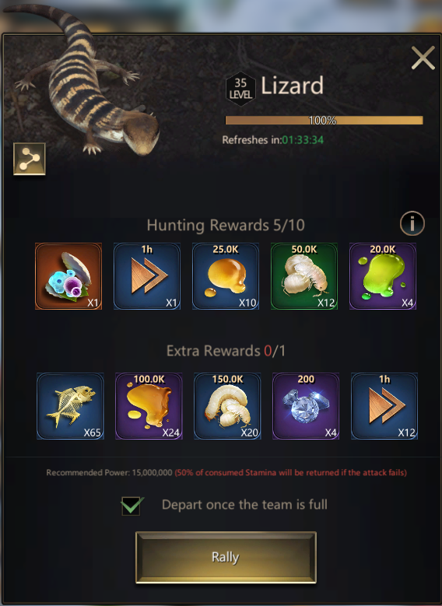Click the lizard creature image
This screenshot has height=606, width=442.
(x=87, y=81)
